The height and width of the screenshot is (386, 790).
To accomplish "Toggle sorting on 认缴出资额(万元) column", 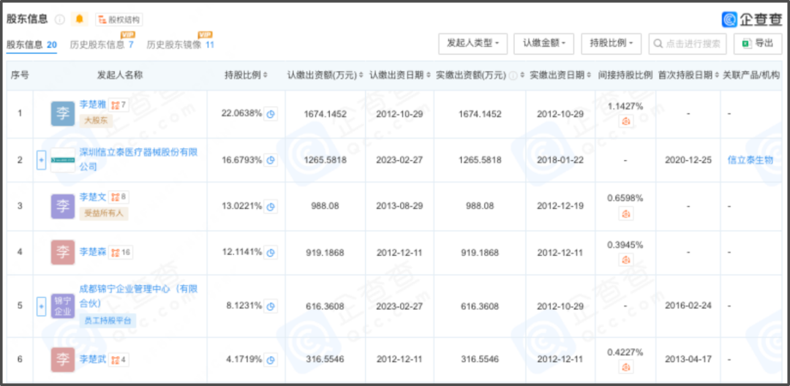I will click(325, 75).
